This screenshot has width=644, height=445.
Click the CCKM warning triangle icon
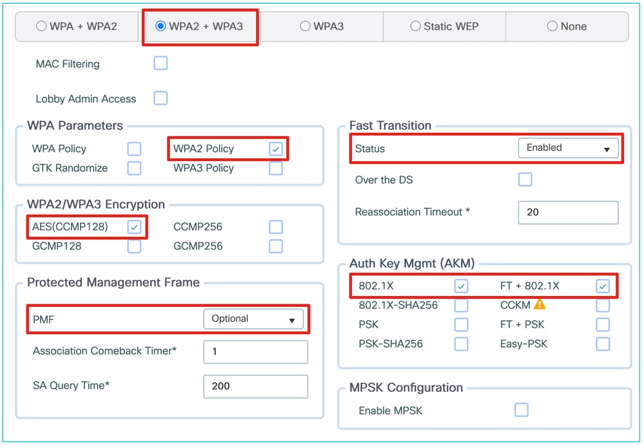point(540,304)
